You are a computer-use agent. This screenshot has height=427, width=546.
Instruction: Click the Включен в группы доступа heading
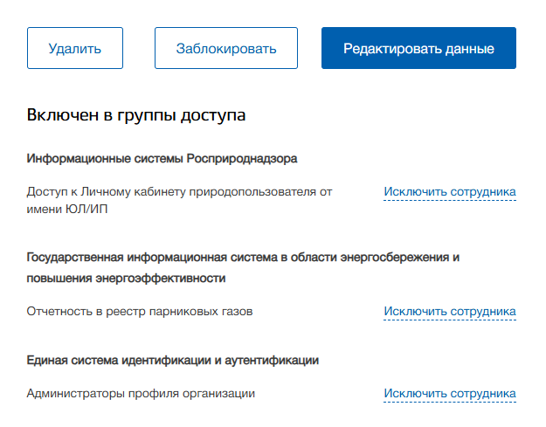pos(136,114)
